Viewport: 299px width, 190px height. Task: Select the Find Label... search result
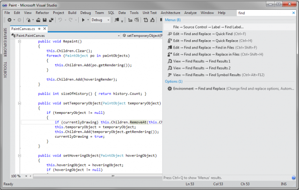click(x=230, y=27)
